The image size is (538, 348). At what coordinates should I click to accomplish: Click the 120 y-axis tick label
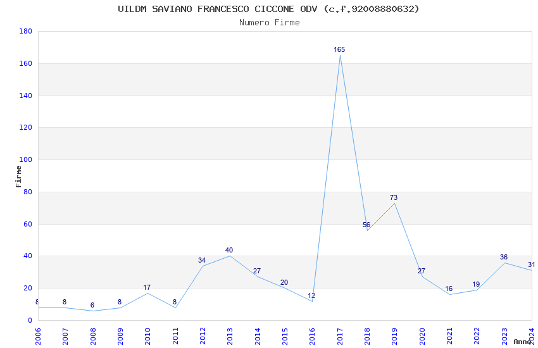pyautogui.click(x=26, y=128)
